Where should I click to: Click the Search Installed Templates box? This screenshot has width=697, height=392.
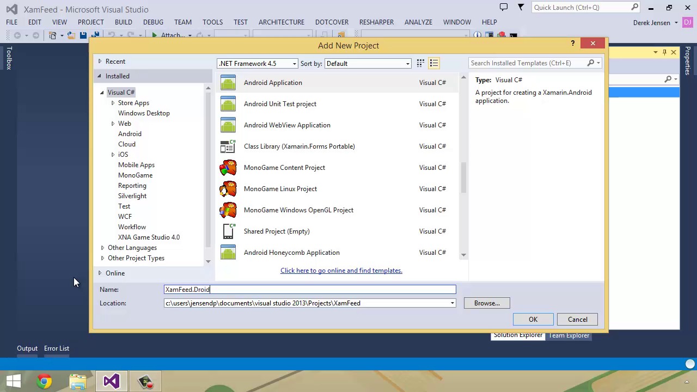coord(529,63)
